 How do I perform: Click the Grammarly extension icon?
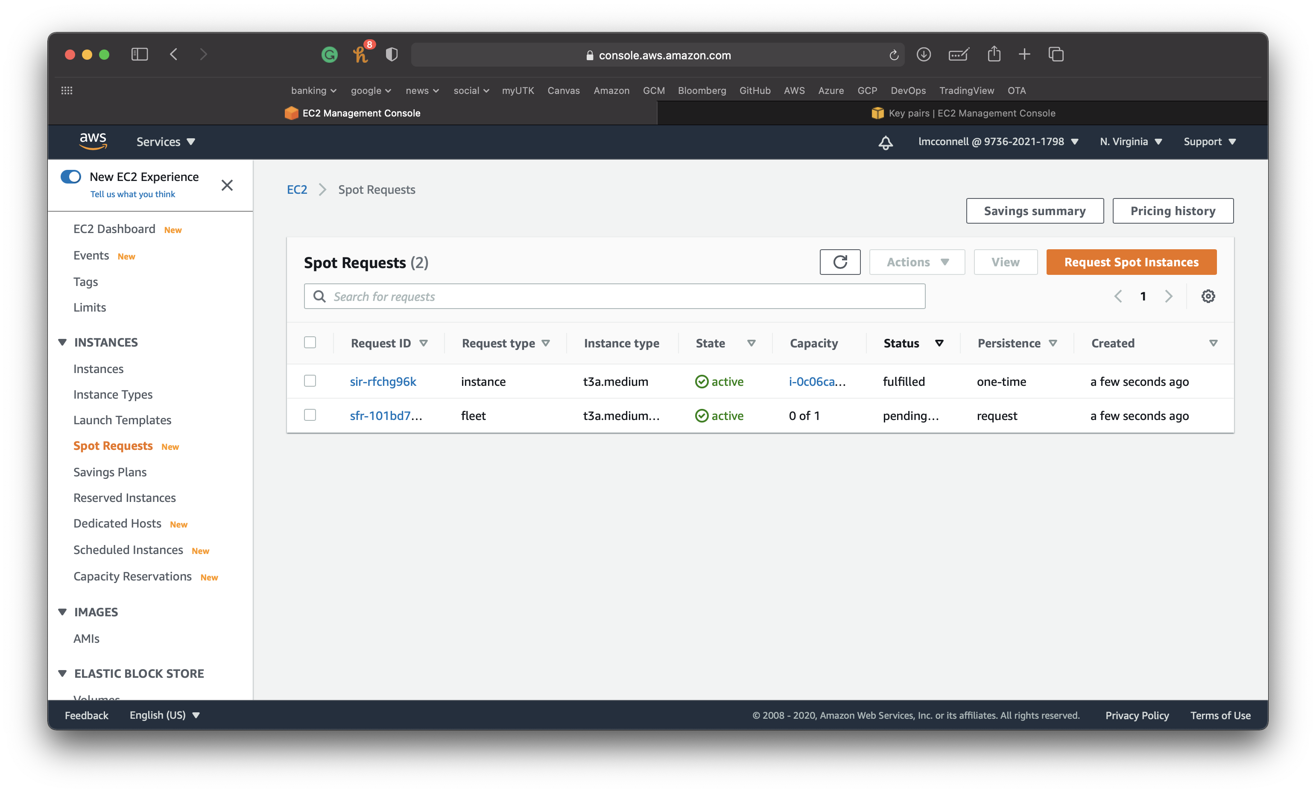tap(330, 55)
